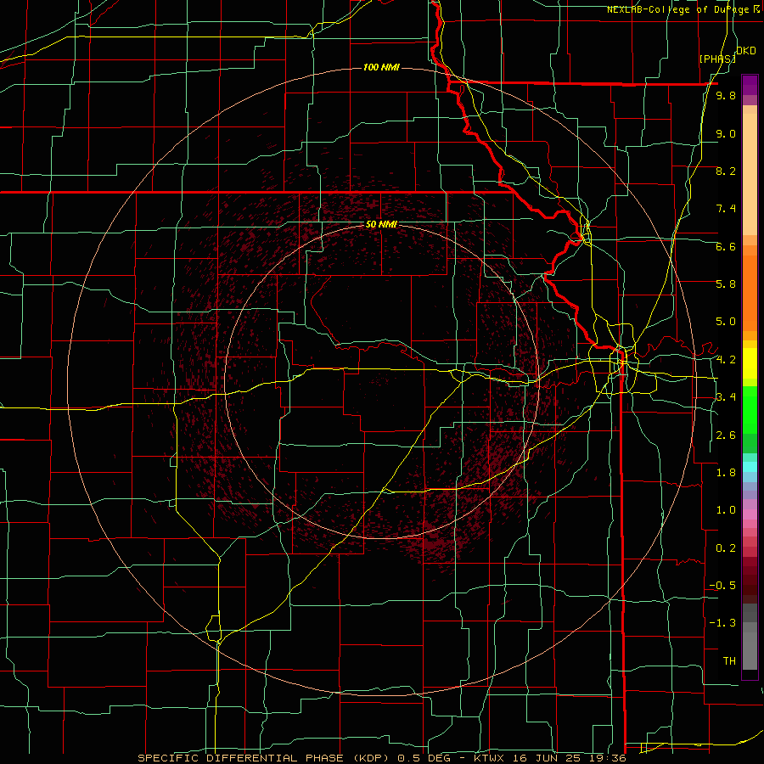The image size is (764, 764).
Task: Click the 9.0 value on the color scale
Action: [726, 133]
